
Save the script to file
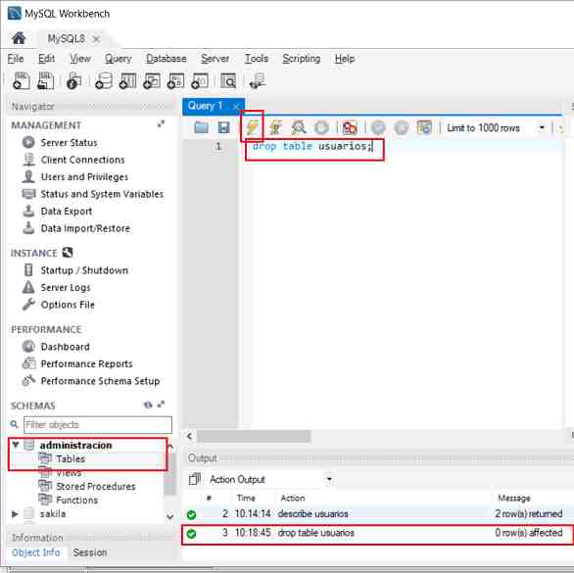(223, 127)
